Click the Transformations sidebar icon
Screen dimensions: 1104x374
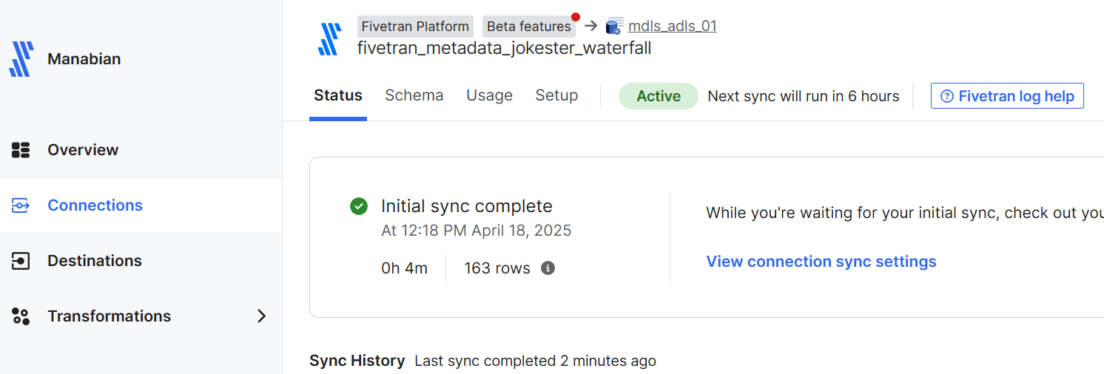[21, 316]
